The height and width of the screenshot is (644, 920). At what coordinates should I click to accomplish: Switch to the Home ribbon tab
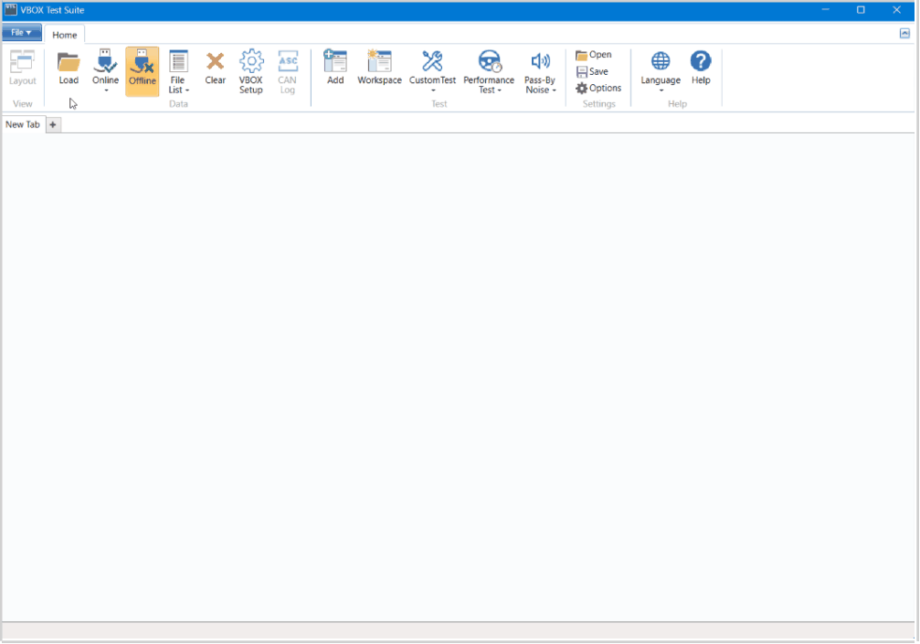[x=65, y=35]
